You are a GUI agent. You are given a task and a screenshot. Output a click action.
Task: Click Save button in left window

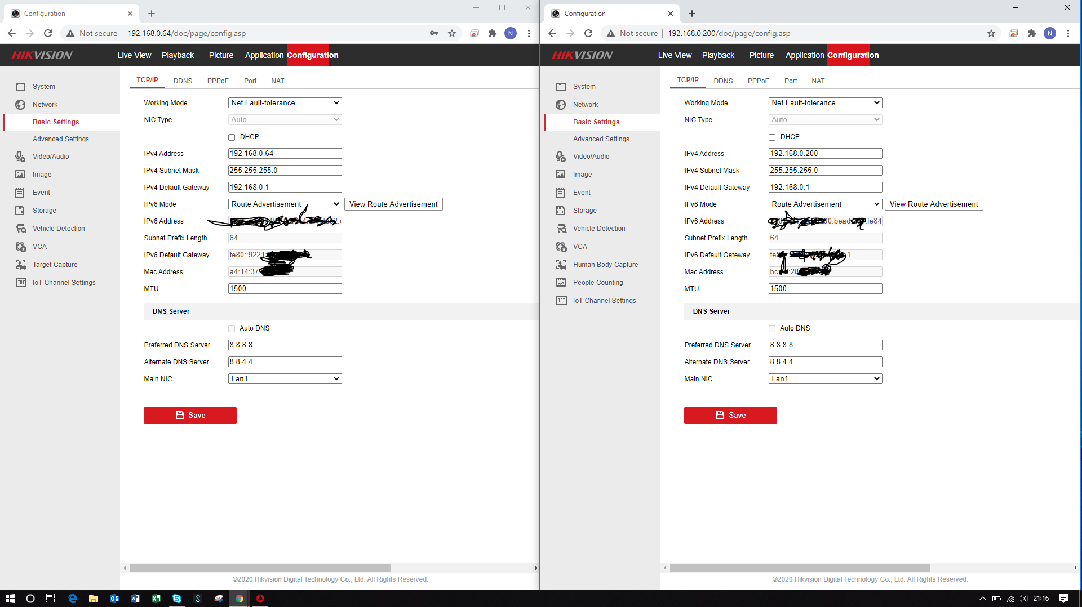pos(190,416)
